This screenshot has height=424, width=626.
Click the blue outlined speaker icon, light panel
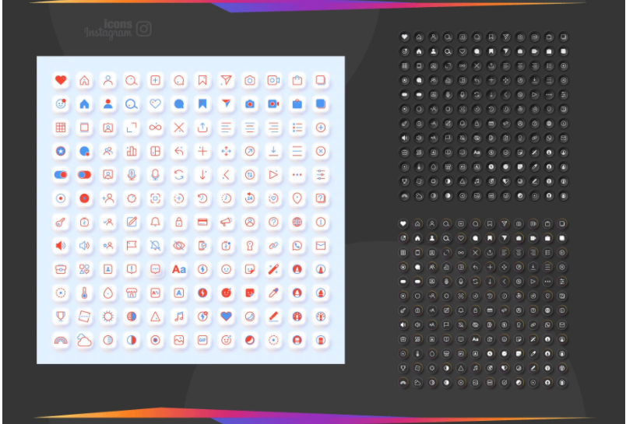click(x=84, y=246)
